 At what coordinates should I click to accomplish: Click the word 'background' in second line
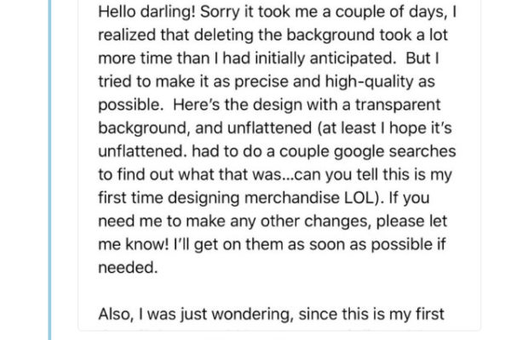(330, 36)
